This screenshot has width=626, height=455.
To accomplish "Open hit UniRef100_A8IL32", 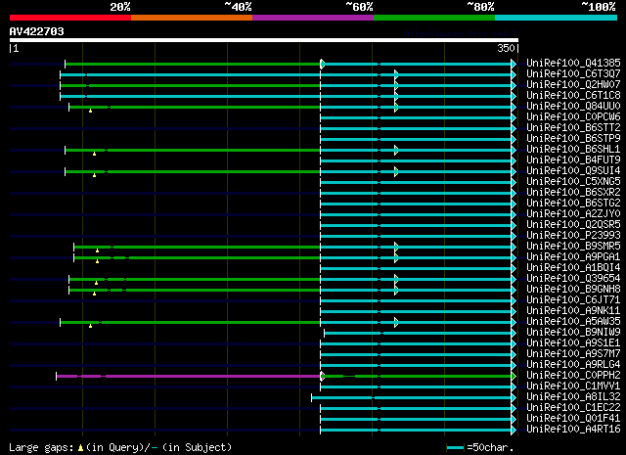I will pyautogui.click(x=573, y=397).
